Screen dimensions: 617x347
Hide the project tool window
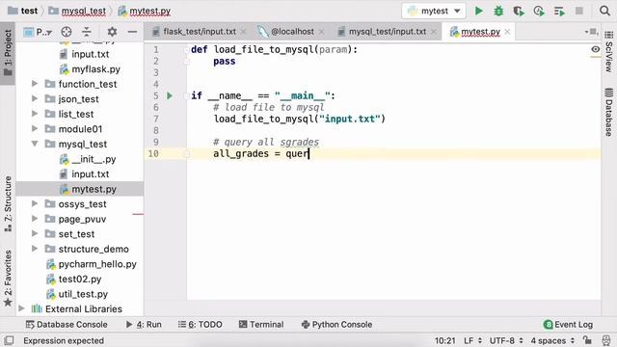click(133, 32)
